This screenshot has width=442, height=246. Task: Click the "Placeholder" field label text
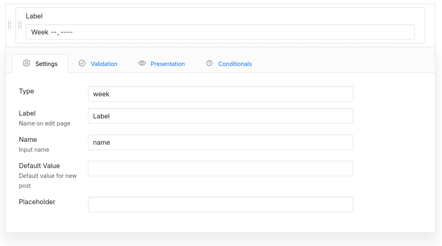pyautogui.click(x=37, y=202)
